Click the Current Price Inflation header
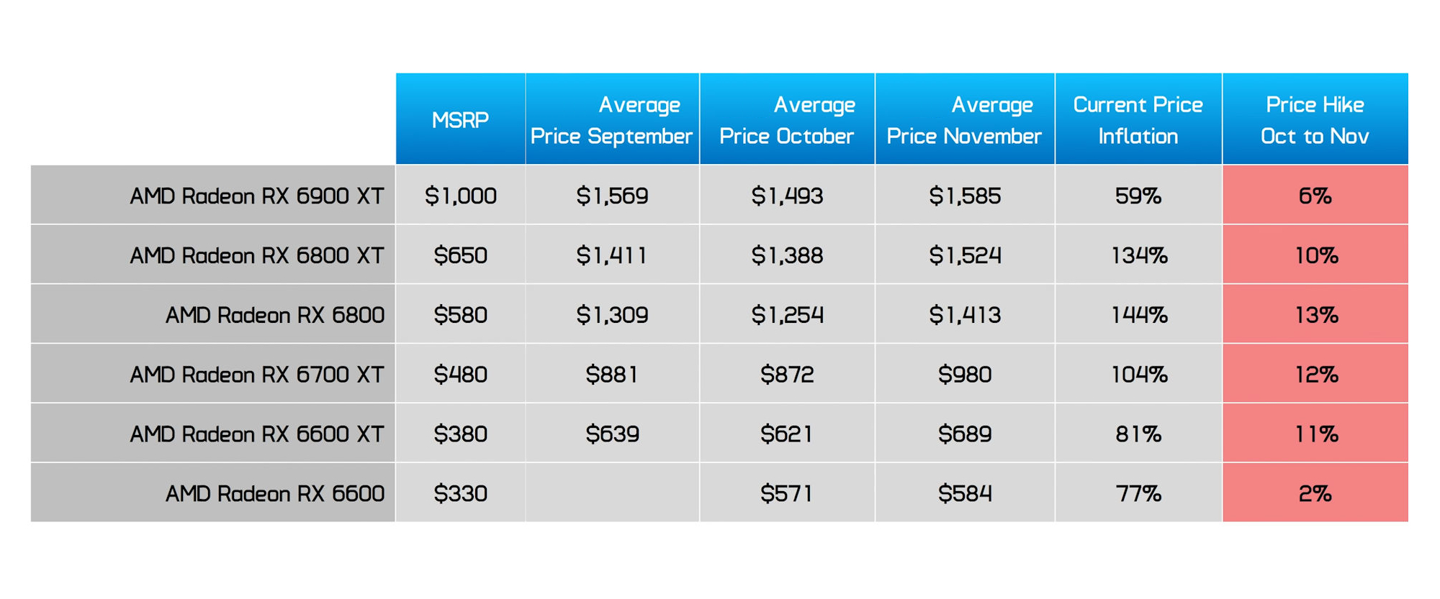The height and width of the screenshot is (599, 1440). (x=1138, y=119)
